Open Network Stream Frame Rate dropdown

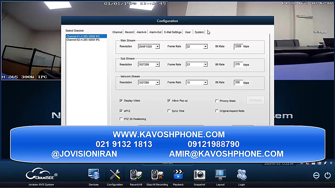(x=205, y=83)
